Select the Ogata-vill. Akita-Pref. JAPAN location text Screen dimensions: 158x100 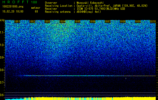112,6
